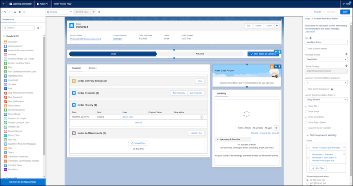
Task: Click the move icon on Next Best Action component
Action: pyautogui.click(x=276, y=66)
